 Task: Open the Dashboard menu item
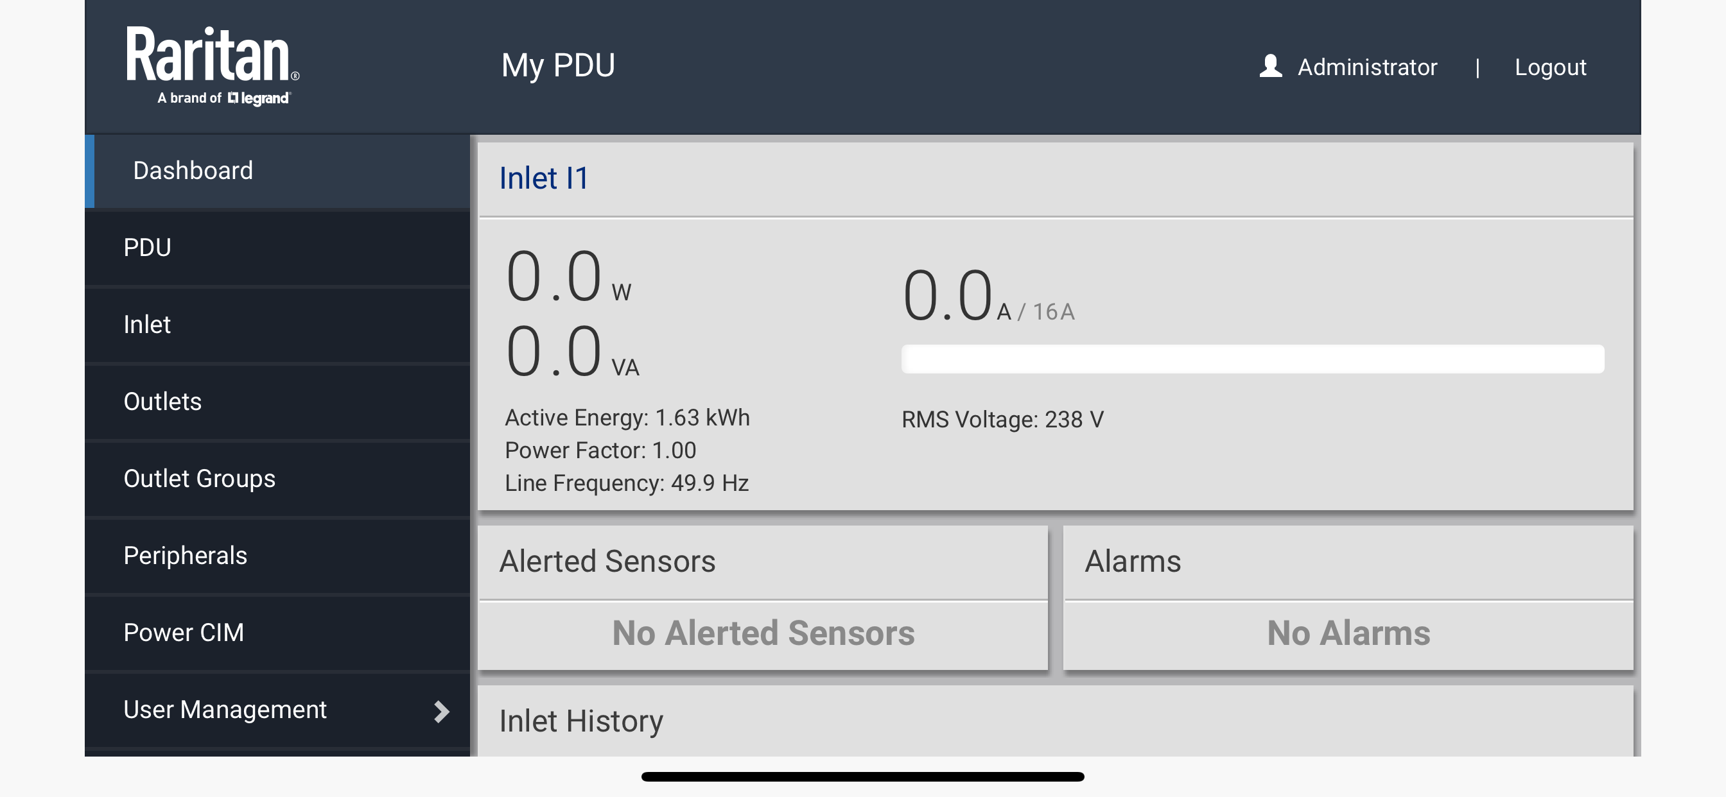277,171
